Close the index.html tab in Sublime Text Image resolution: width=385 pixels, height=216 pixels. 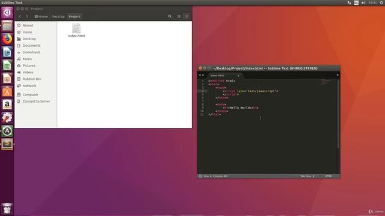tap(238, 76)
